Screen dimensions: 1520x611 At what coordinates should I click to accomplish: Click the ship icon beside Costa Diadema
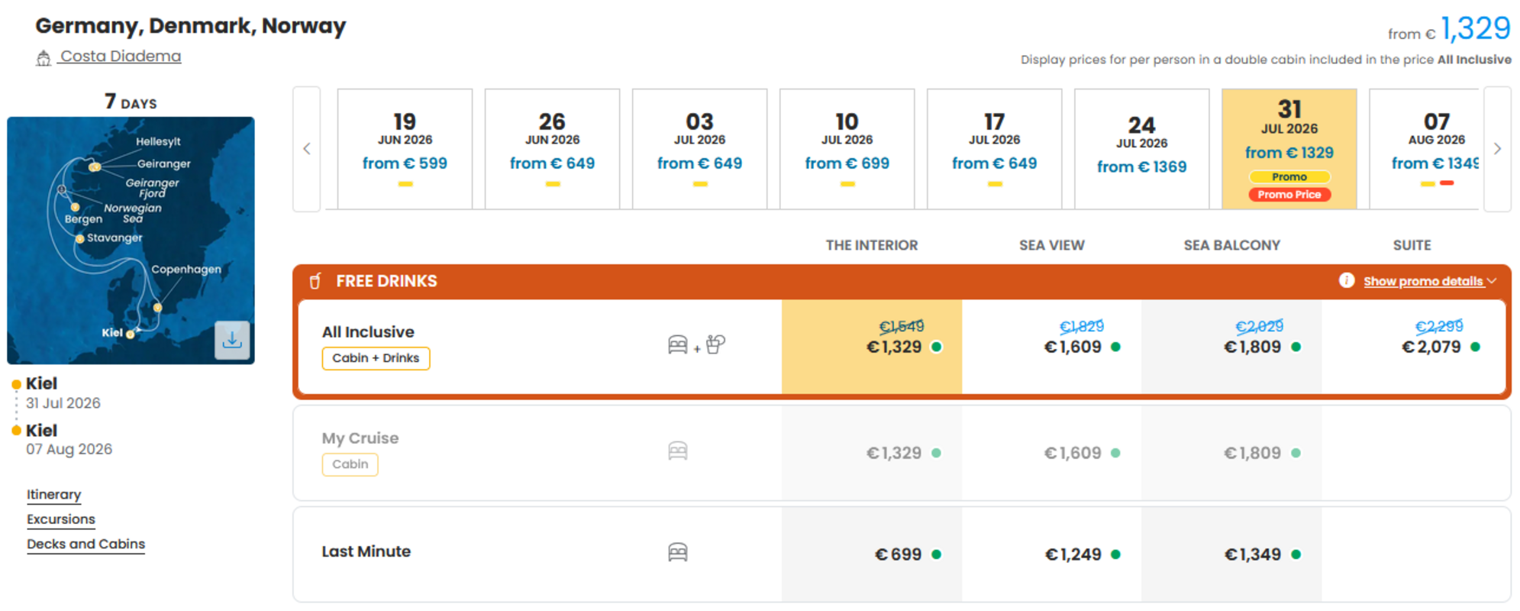coord(44,57)
